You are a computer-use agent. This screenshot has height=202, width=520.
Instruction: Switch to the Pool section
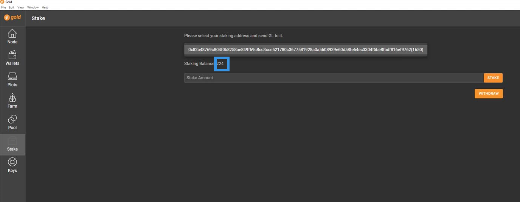(x=12, y=122)
